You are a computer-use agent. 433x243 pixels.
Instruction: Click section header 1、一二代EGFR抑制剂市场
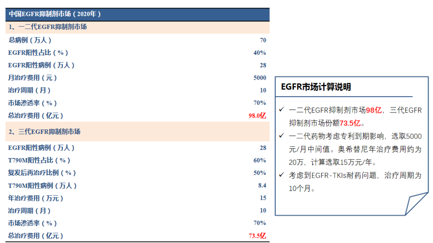pyautogui.click(x=48, y=27)
